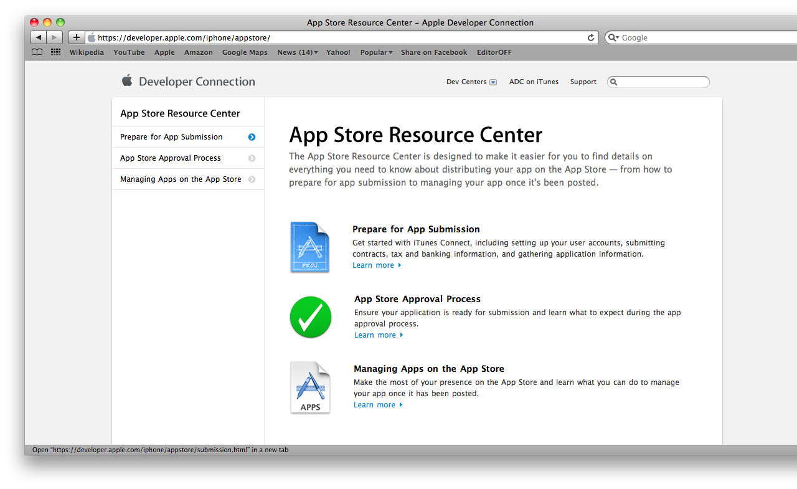Follow Learn more under App Store Approval
Image resolution: width=797 pixels, height=489 pixels.
click(x=379, y=335)
